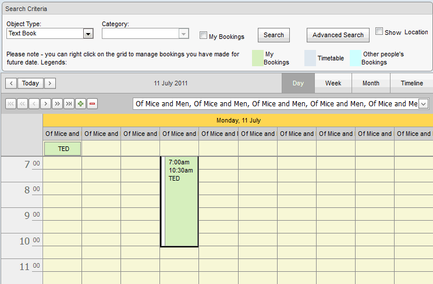Toggle My Bookings checkbox
The image size is (433, 284).
point(203,35)
